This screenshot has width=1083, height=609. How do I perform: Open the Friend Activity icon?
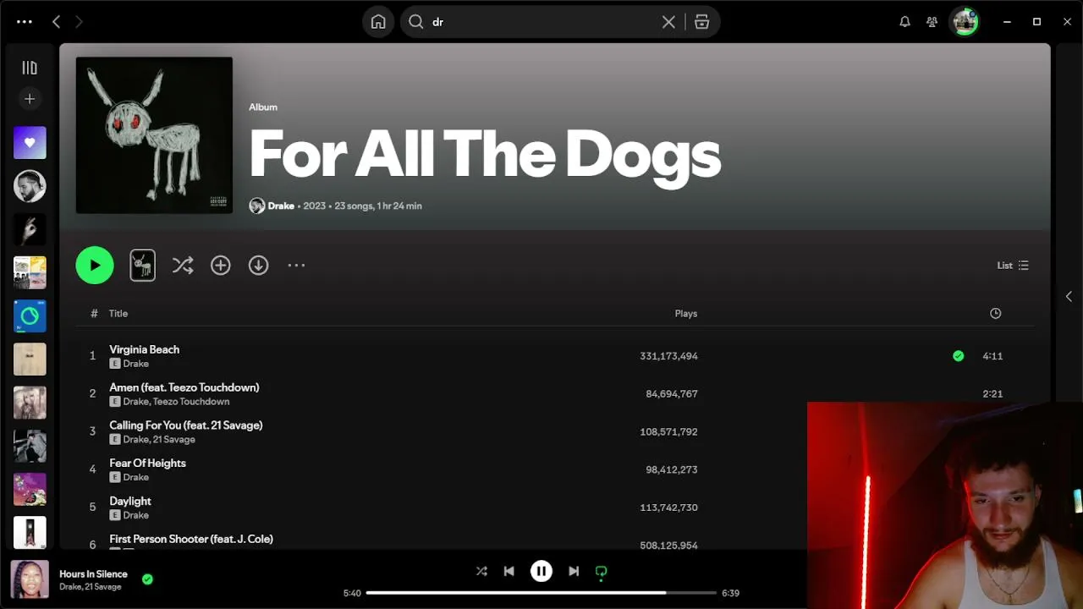click(x=932, y=22)
